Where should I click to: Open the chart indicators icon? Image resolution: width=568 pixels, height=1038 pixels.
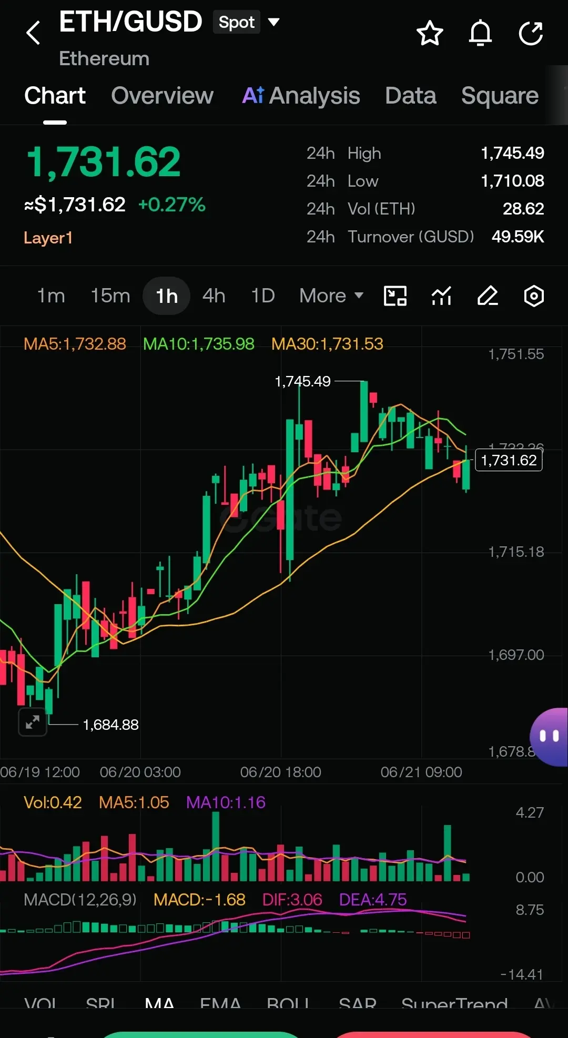[x=442, y=296]
